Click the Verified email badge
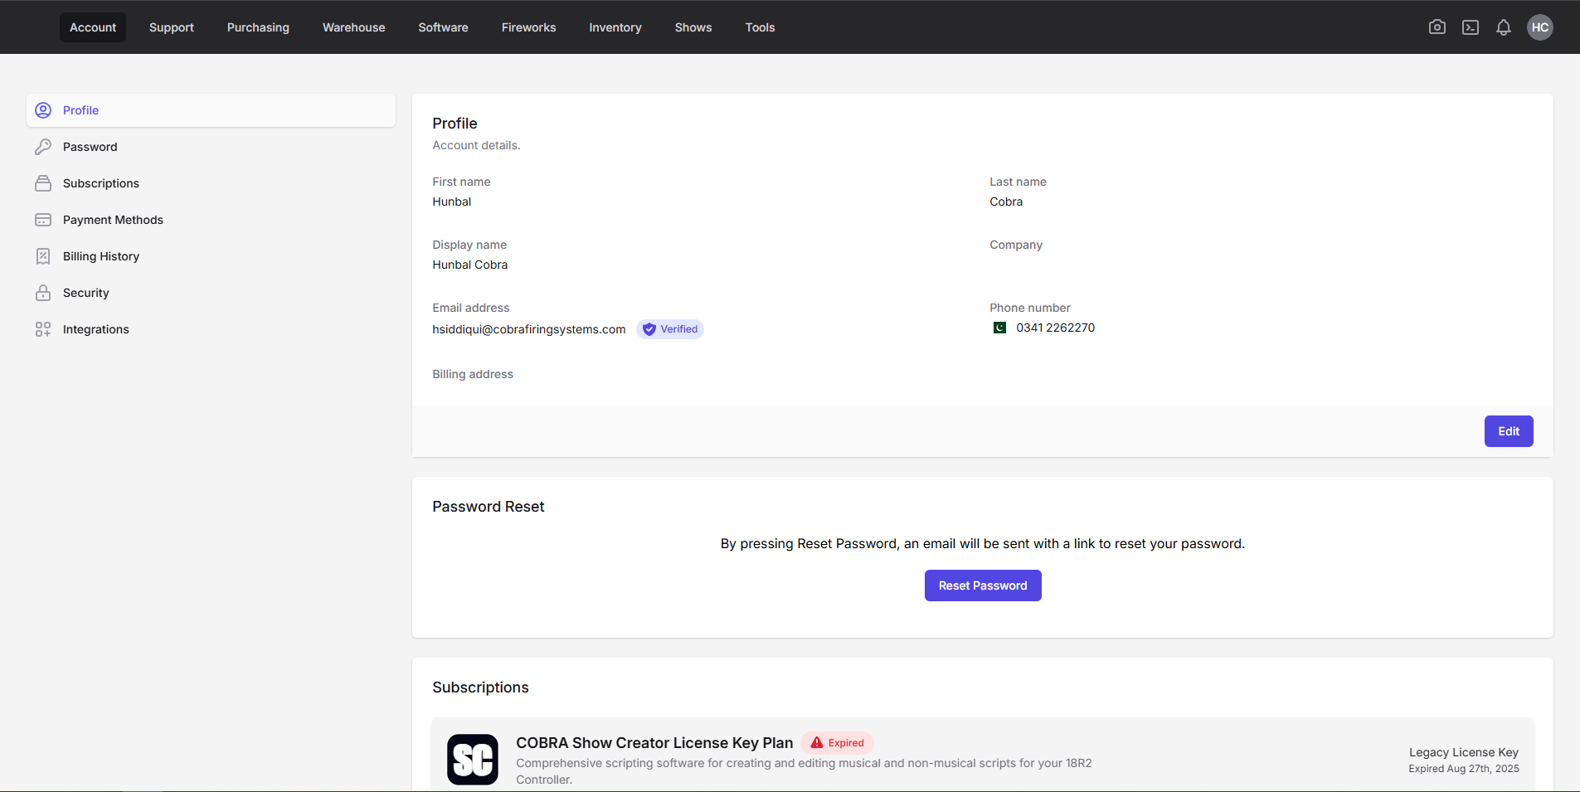 click(670, 329)
